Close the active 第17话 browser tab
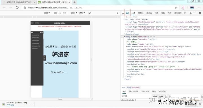Image resolution: width=203 pixels, height=108 pixels. (x=70, y=2)
